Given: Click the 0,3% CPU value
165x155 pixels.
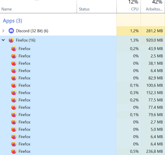Looking at the screenshot, I should tap(134, 93).
